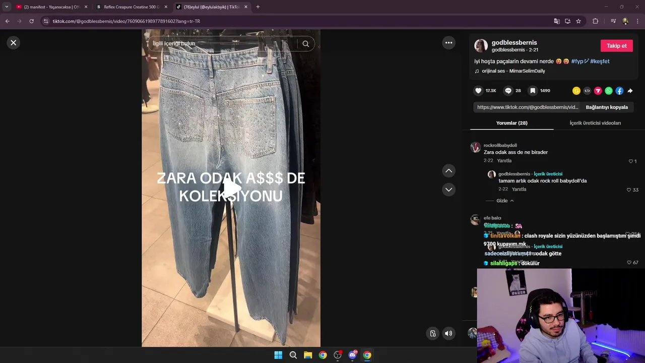Open browser extensions puzzle icon
This screenshot has width=645, height=363.
pos(595,21)
